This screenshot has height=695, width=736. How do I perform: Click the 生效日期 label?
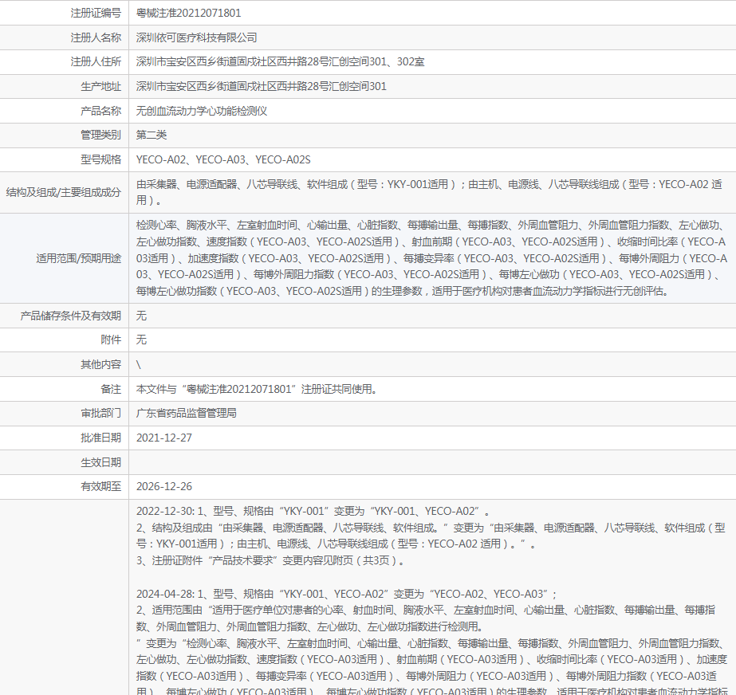click(101, 462)
